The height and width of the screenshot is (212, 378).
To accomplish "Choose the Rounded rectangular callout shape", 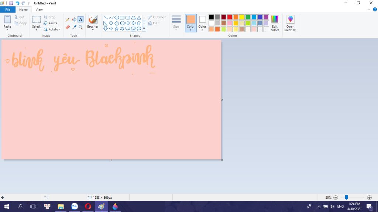I will (x=128, y=29).
